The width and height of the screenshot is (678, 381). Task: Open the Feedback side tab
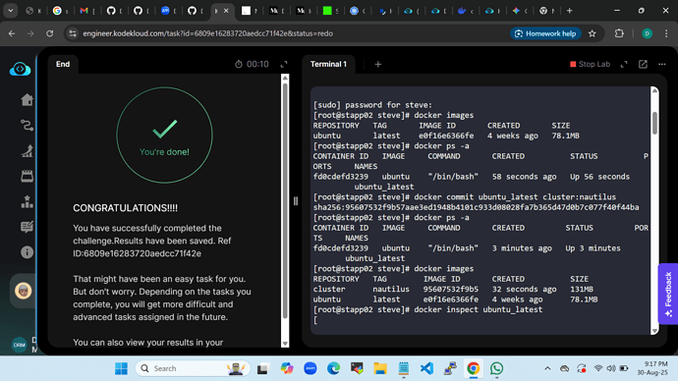[x=668, y=294]
